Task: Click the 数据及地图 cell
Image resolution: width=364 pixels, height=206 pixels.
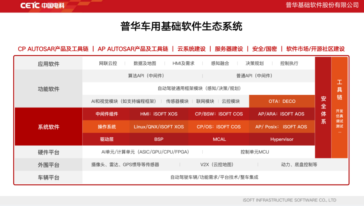Action: [x=145, y=63]
